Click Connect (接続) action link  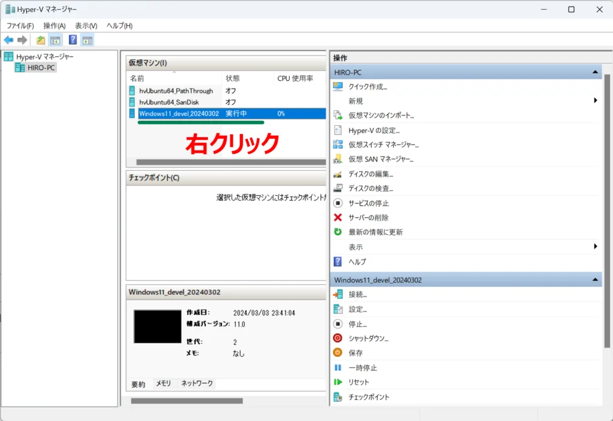pyautogui.click(x=357, y=295)
